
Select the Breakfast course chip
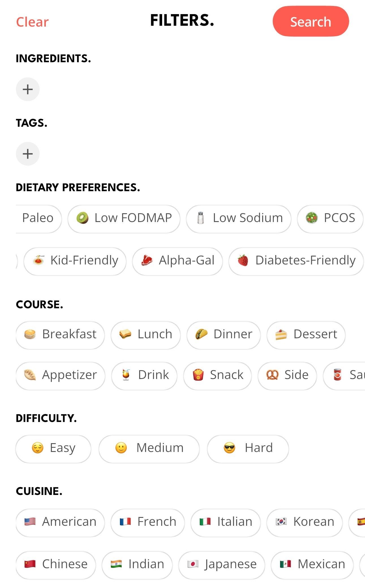(x=60, y=335)
